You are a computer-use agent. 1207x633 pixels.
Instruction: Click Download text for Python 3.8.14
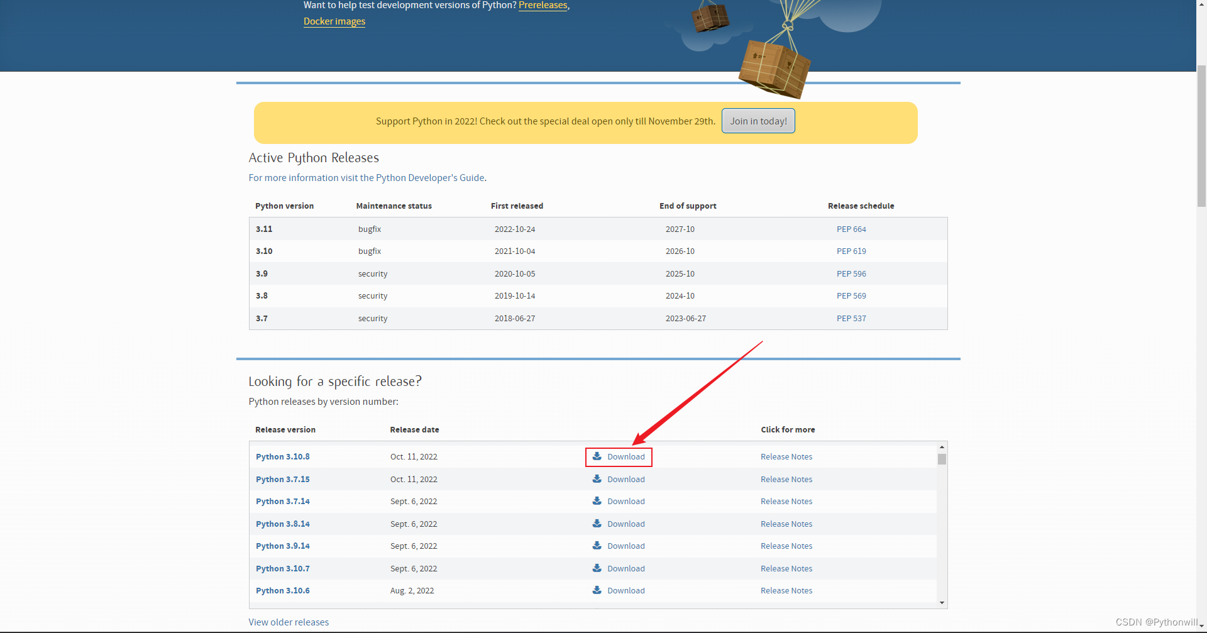[626, 524]
